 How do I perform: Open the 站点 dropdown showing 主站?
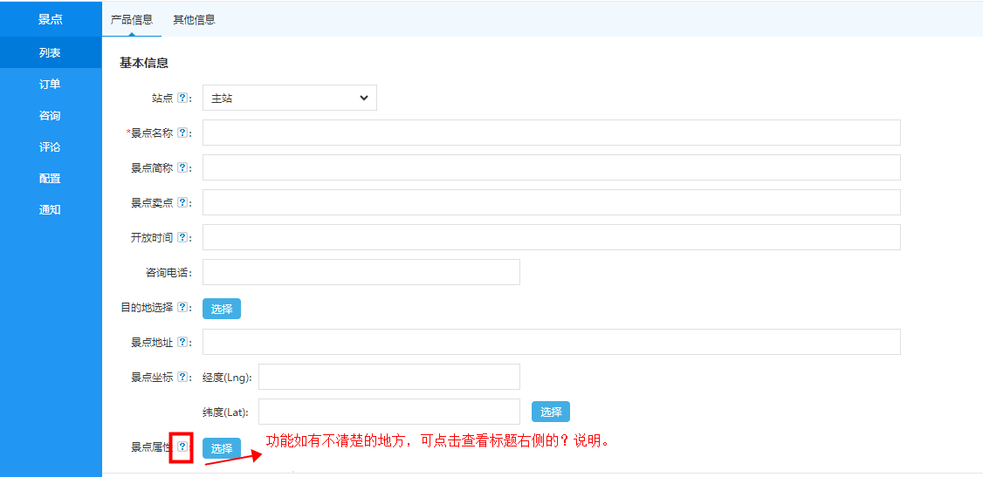[289, 99]
